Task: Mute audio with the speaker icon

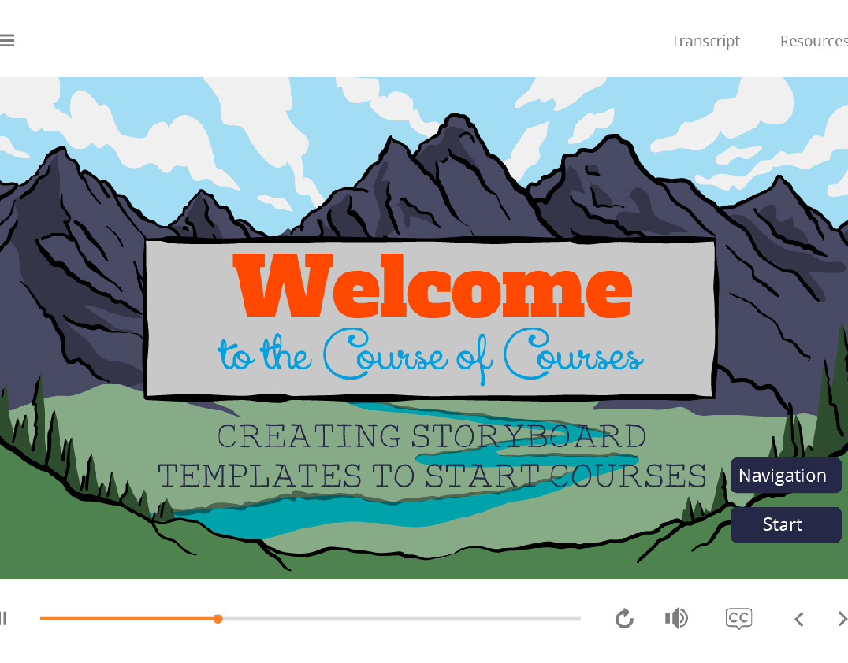Action: coord(676,618)
